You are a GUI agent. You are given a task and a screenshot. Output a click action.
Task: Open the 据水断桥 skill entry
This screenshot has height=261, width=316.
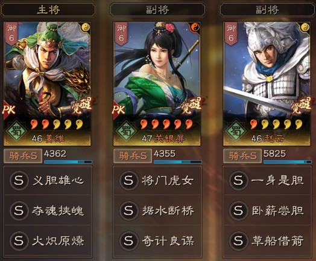tap(157, 210)
